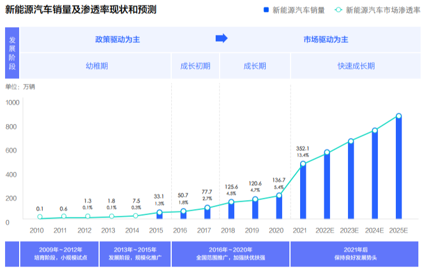The height and width of the screenshot is (271, 424).
Task: Click the 13.4% penetration label
Action: pyautogui.click(x=302, y=156)
